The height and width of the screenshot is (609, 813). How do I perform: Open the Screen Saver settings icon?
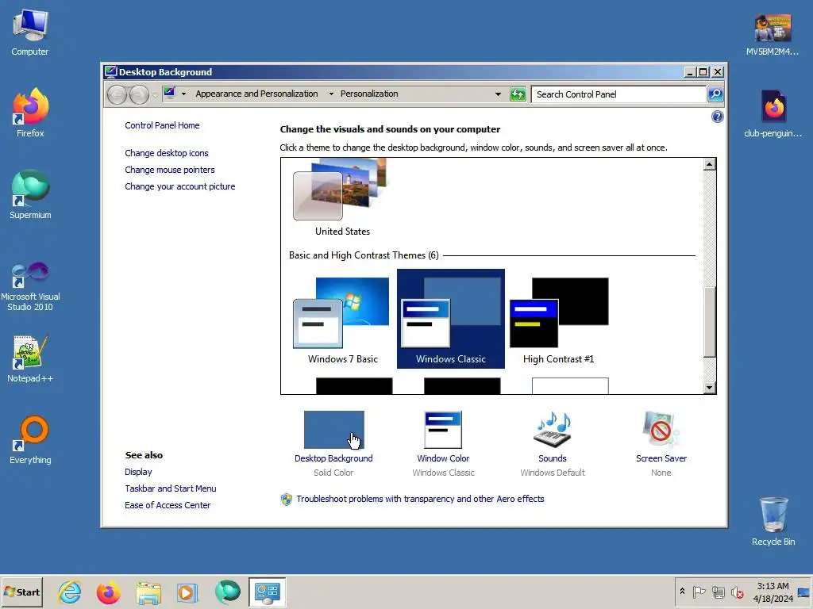[661, 429]
